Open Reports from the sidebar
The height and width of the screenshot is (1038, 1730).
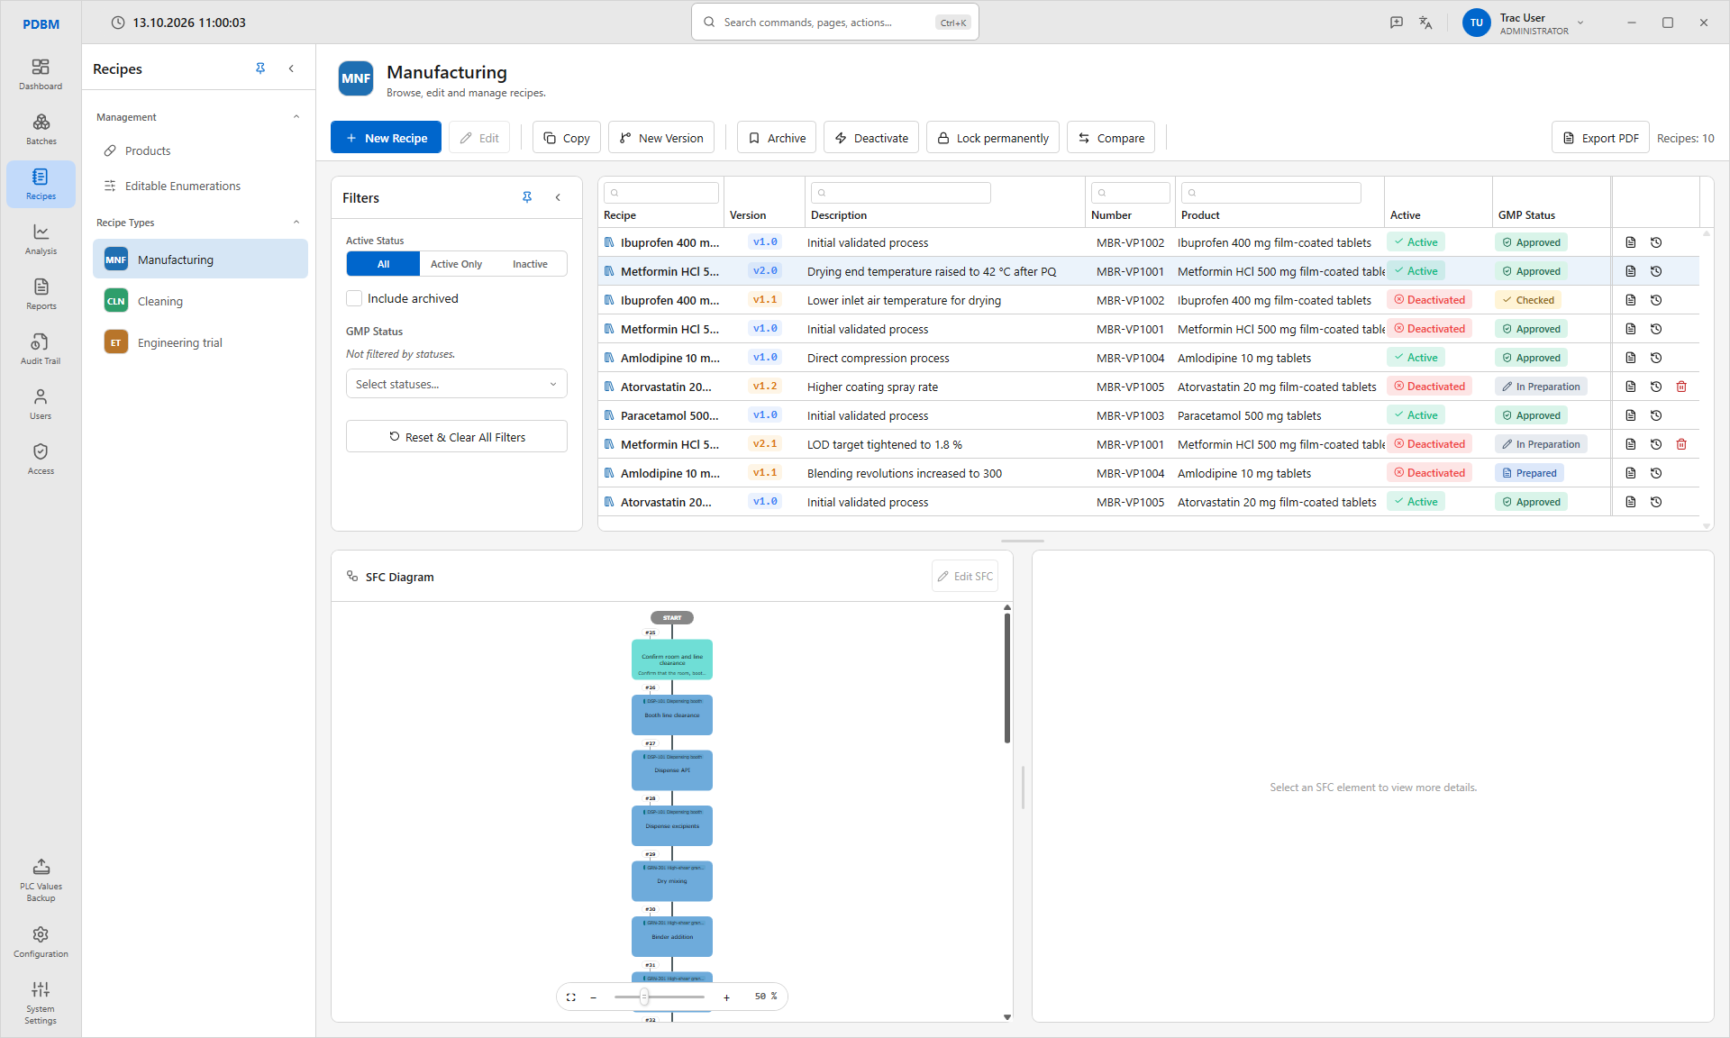tap(41, 294)
